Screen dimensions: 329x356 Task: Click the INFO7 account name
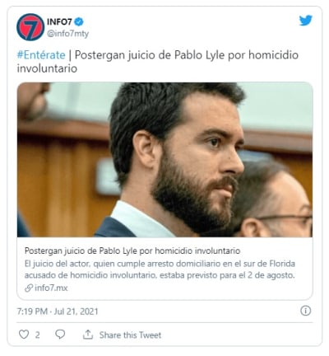[x=59, y=21]
